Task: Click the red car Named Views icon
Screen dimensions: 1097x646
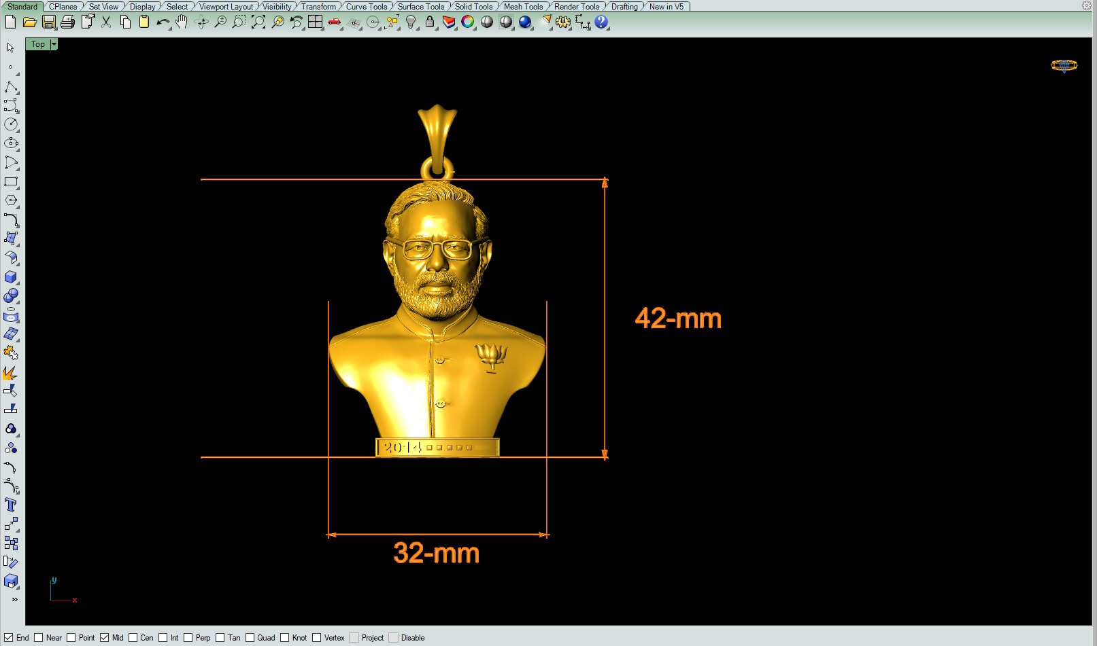Action: tap(335, 22)
